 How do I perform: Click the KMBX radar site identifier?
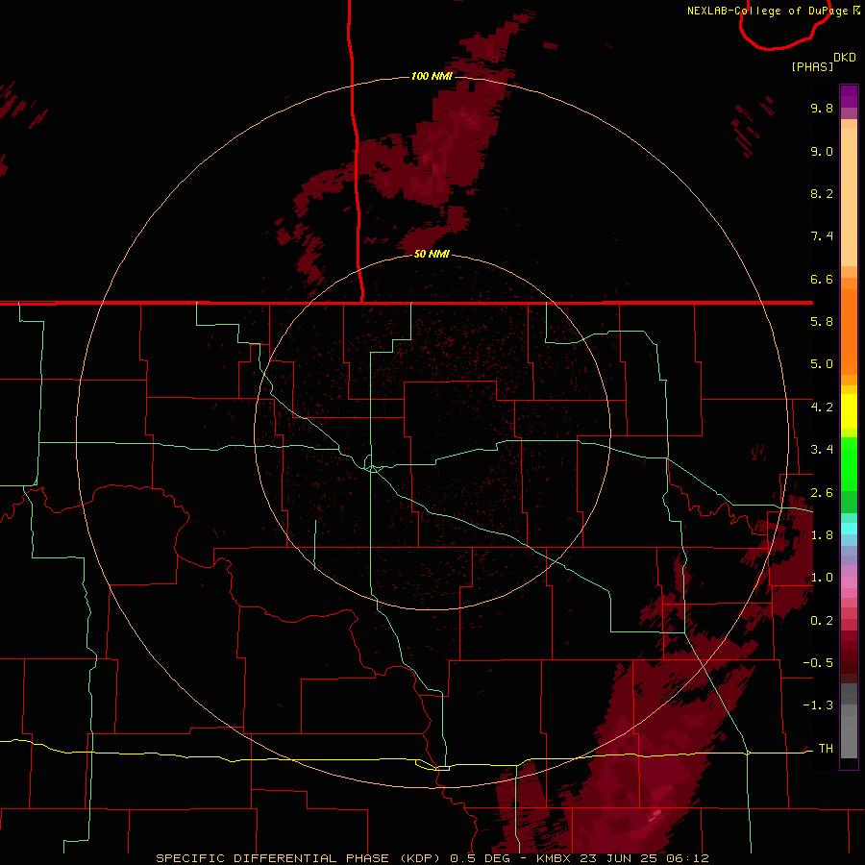[555, 858]
